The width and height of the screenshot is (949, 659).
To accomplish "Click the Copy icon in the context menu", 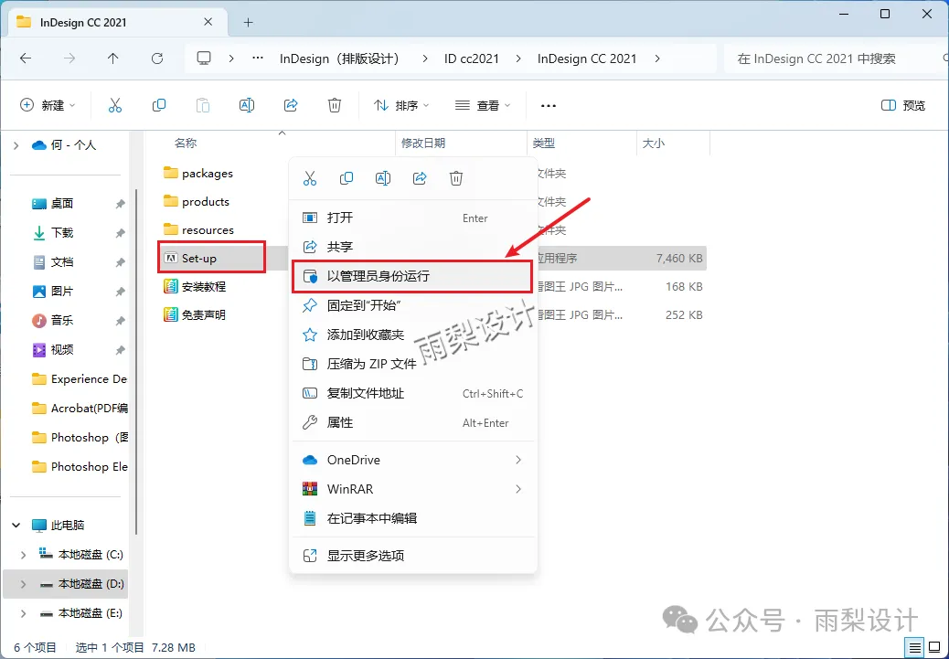I will pyautogui.click(x=347, y=178).
